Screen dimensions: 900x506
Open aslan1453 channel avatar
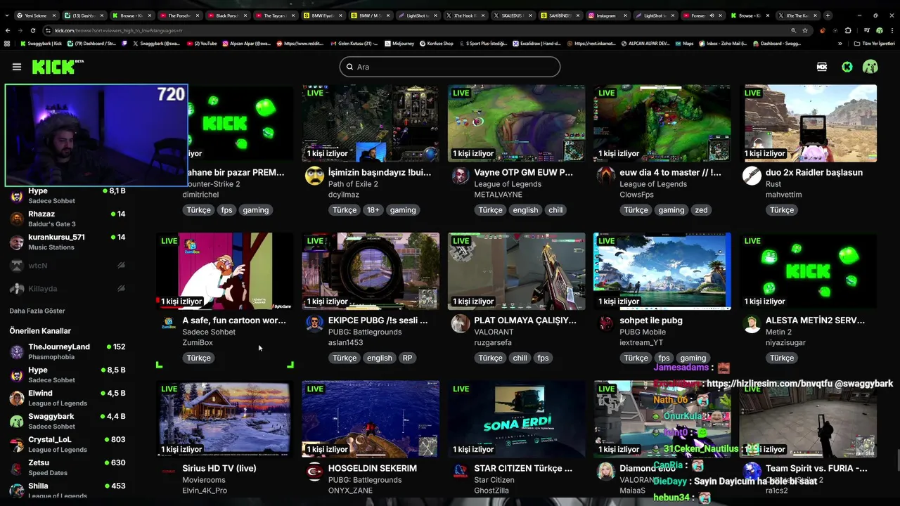coord(314,323)
